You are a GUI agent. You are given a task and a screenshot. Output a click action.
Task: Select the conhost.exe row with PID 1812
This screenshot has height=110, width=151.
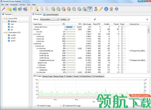click(90, 36)
